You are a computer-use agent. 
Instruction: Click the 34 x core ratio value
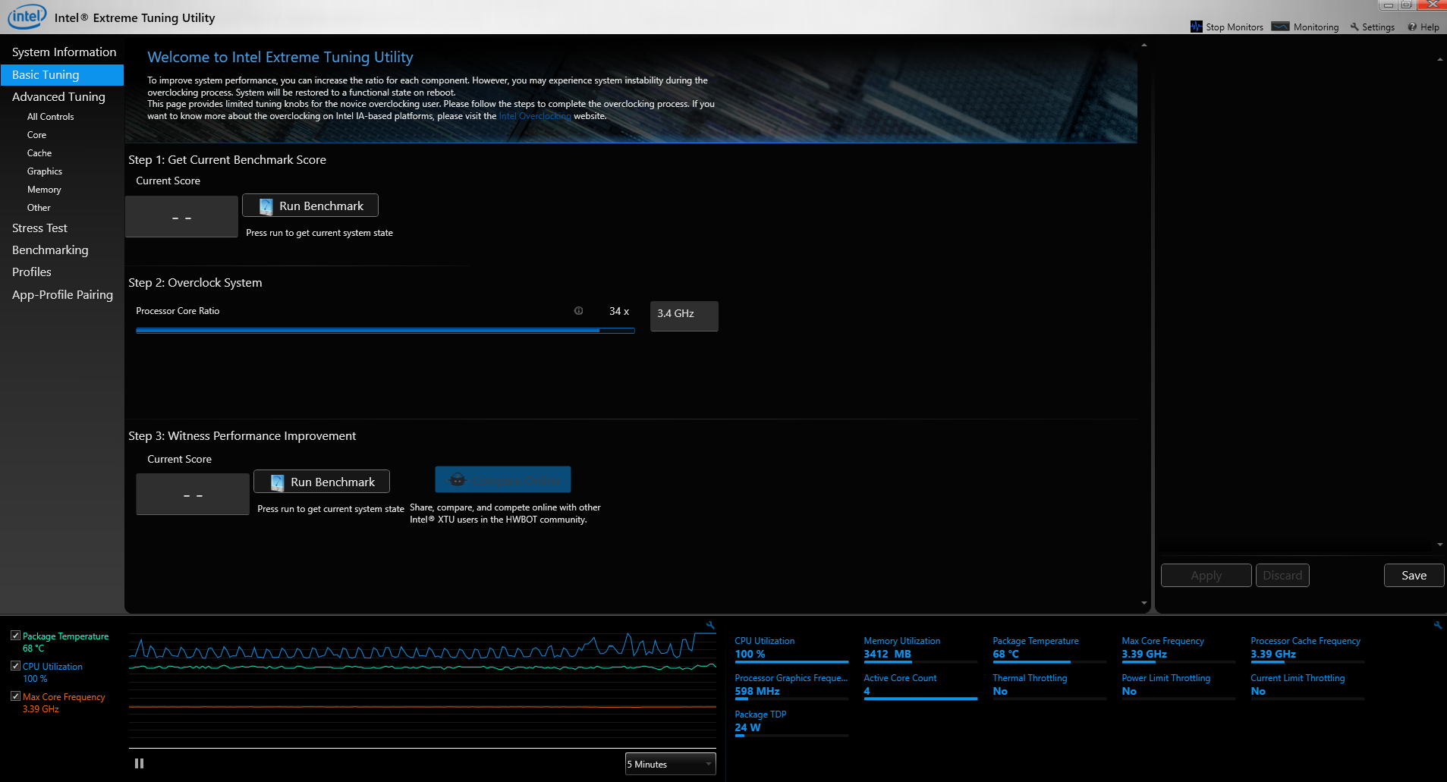(x=619, y=312)
